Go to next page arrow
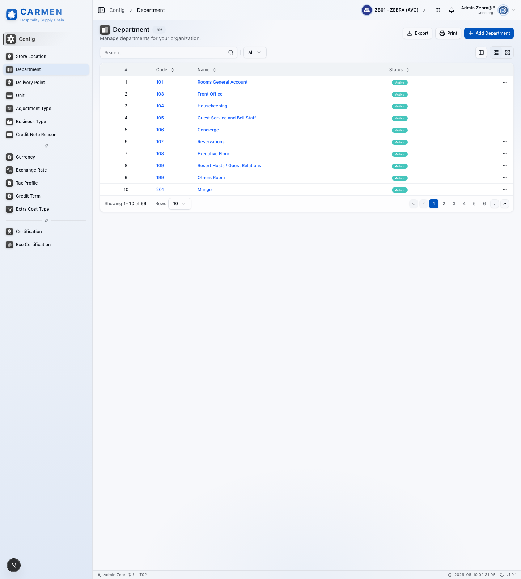 click(495, 204)
